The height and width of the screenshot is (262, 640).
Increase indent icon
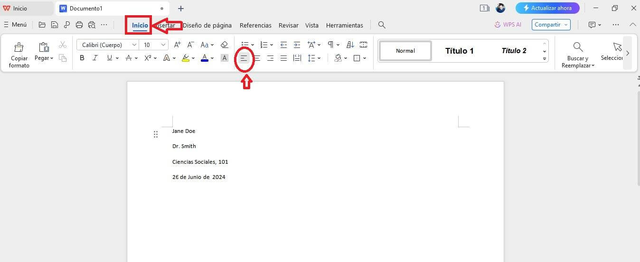pos(297,45)
